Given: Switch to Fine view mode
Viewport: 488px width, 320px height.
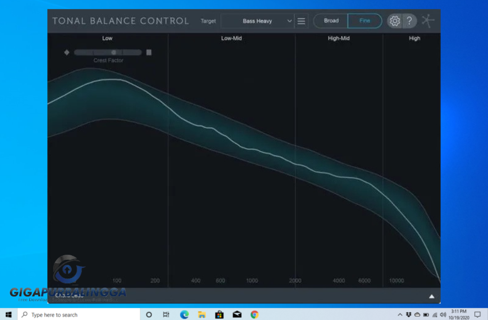Looking at the screenshot, I should coord(364,21).
